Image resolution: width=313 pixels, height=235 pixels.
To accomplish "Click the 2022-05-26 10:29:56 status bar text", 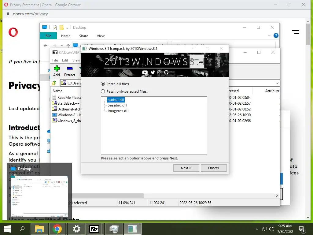I will click(195, 203).
